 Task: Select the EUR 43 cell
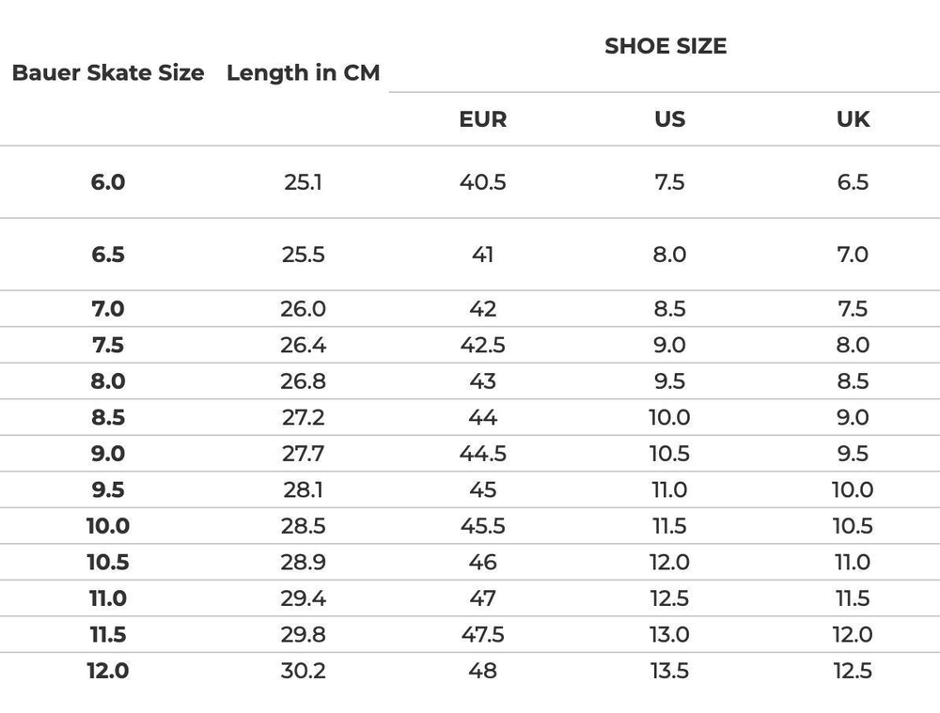[x=483, y=381]
